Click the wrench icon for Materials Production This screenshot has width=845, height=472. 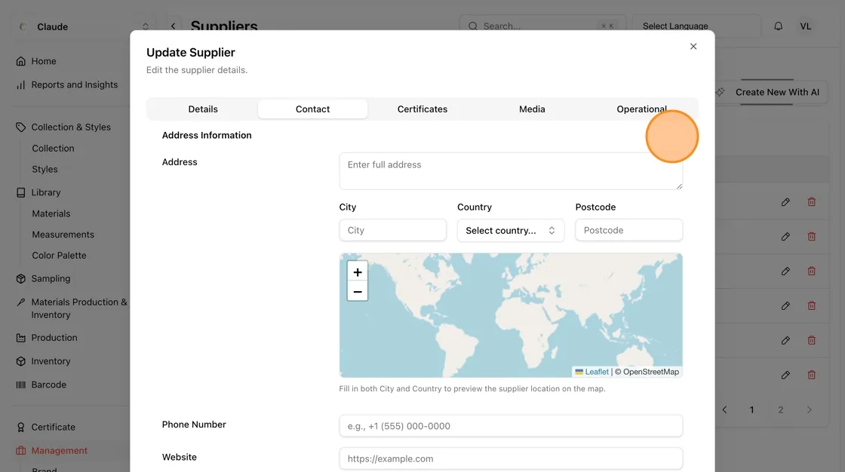[21, 302]
